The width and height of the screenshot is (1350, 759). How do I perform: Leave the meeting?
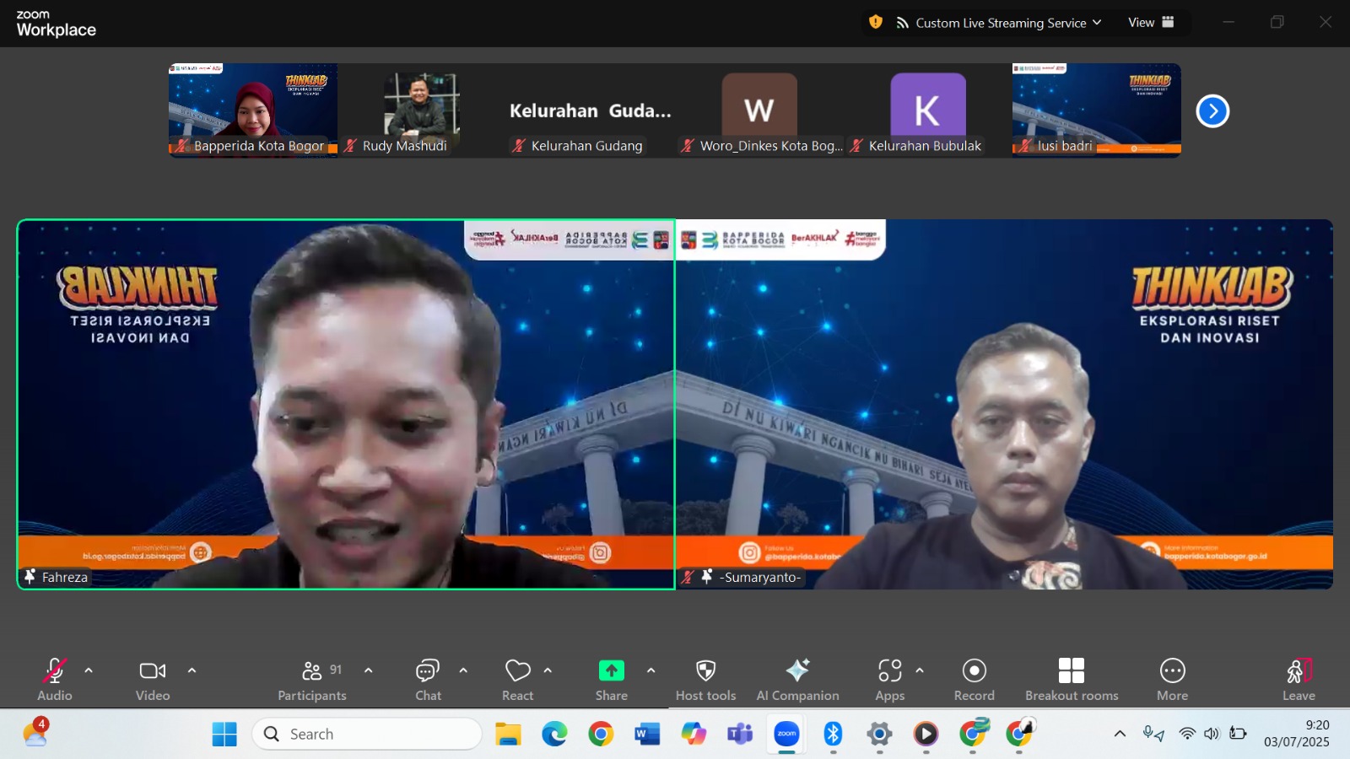click(x=1299, y=680)
